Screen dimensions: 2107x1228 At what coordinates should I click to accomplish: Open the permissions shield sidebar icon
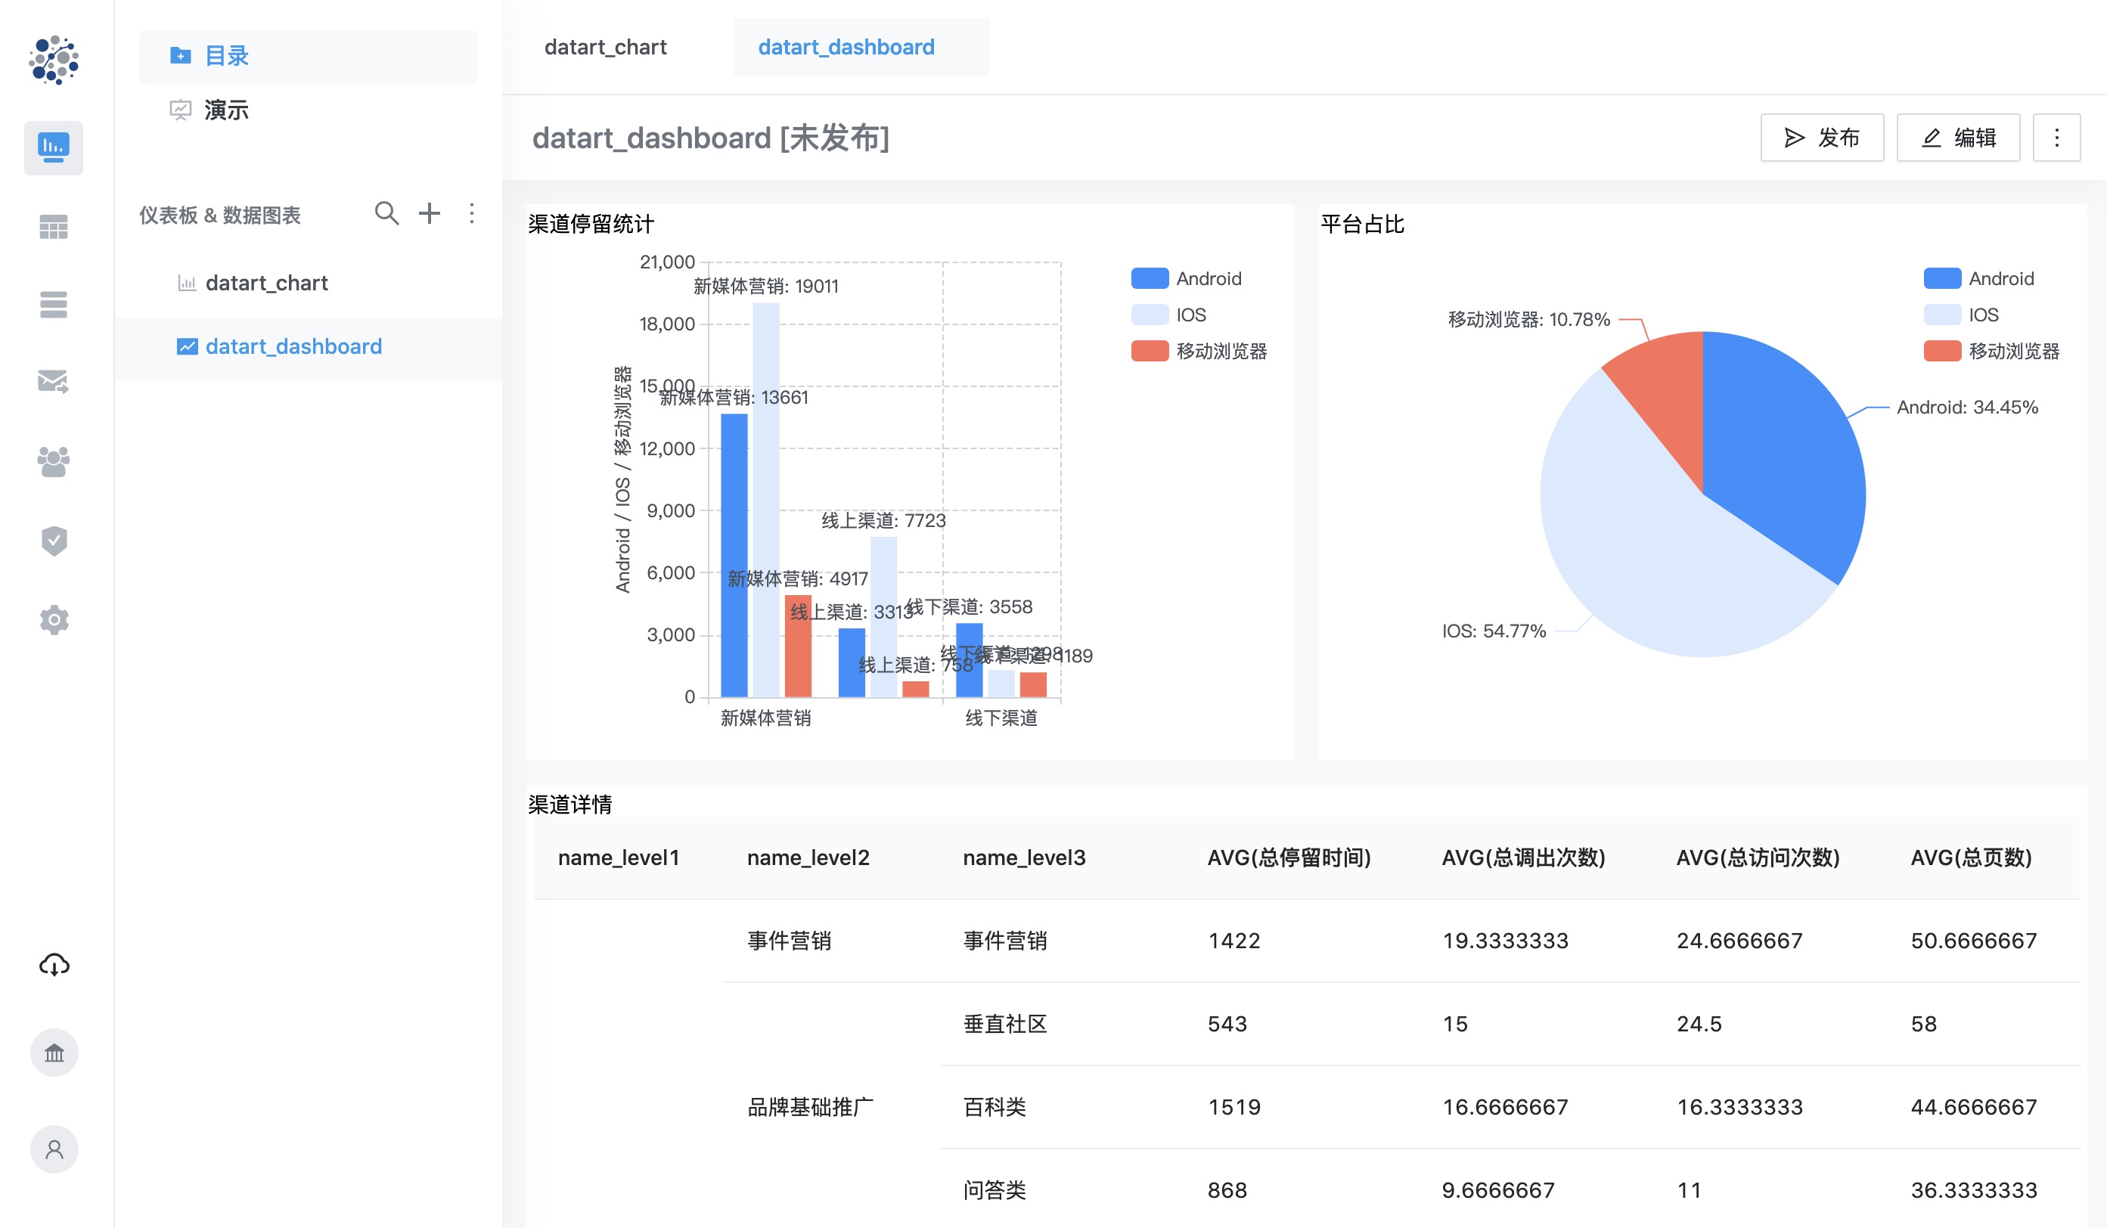click(54, 541)
